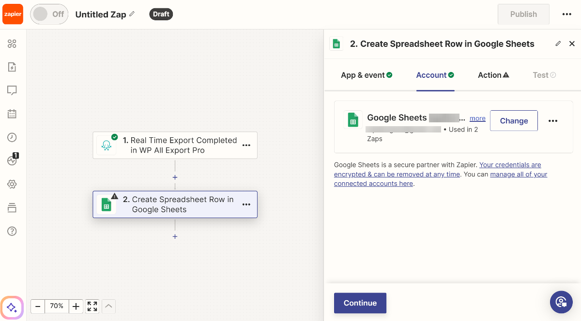The width and height of the screenshot is (581, 321).
Task: Click the pencil icon beside Untitled Zap
Action: tap(132, 14)
